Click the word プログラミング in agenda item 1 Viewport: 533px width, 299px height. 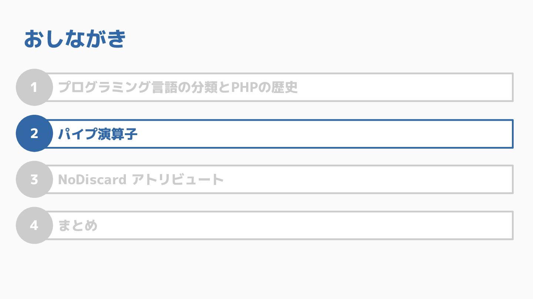(x=104, y=87)
